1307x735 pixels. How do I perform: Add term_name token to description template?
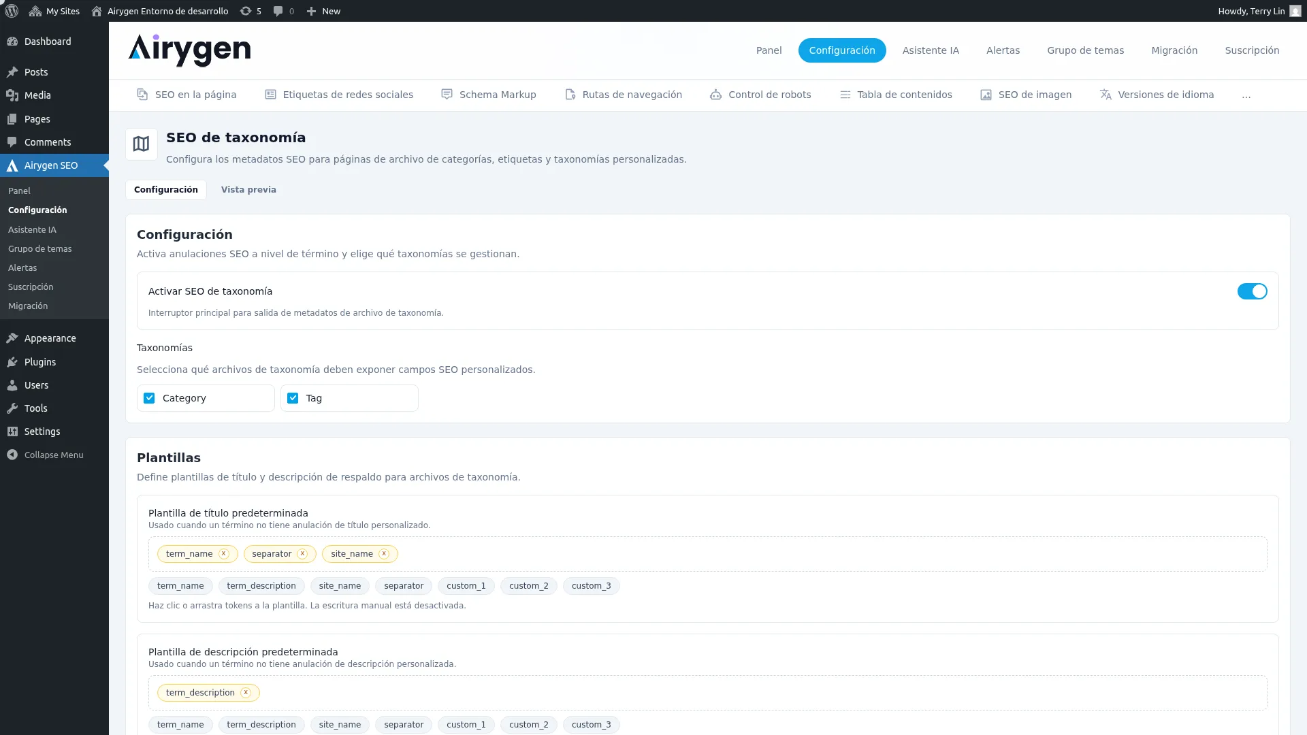[x=180, y=725]
